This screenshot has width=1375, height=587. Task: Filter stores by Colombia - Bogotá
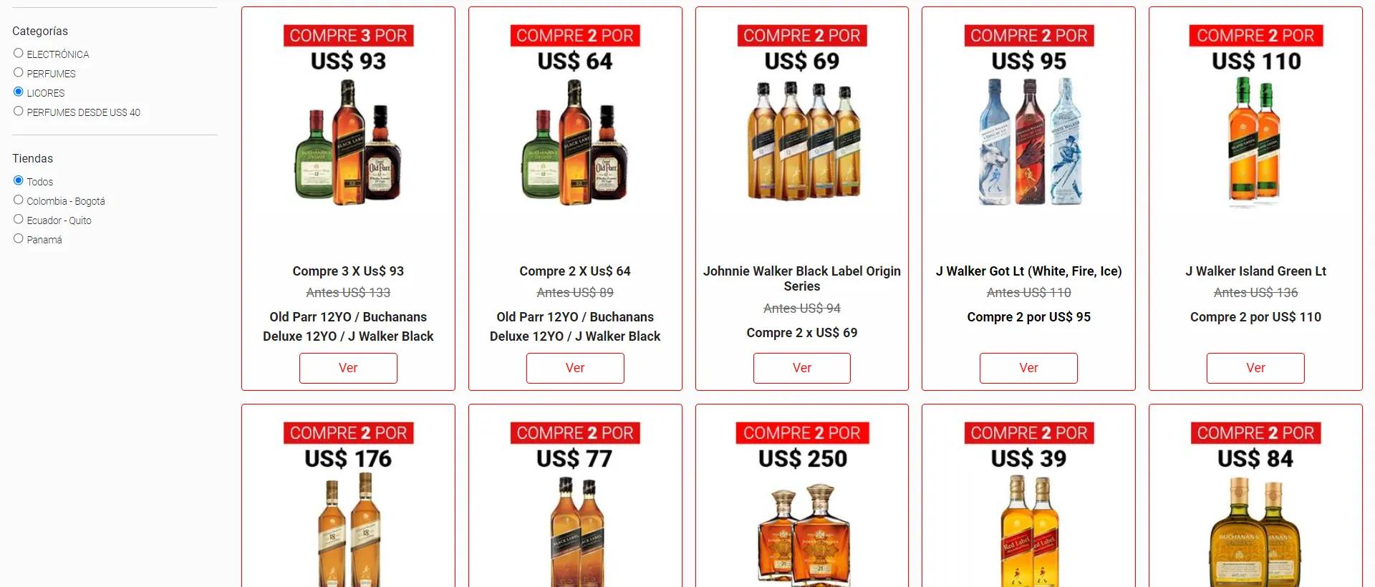click(x=19, y=200)
